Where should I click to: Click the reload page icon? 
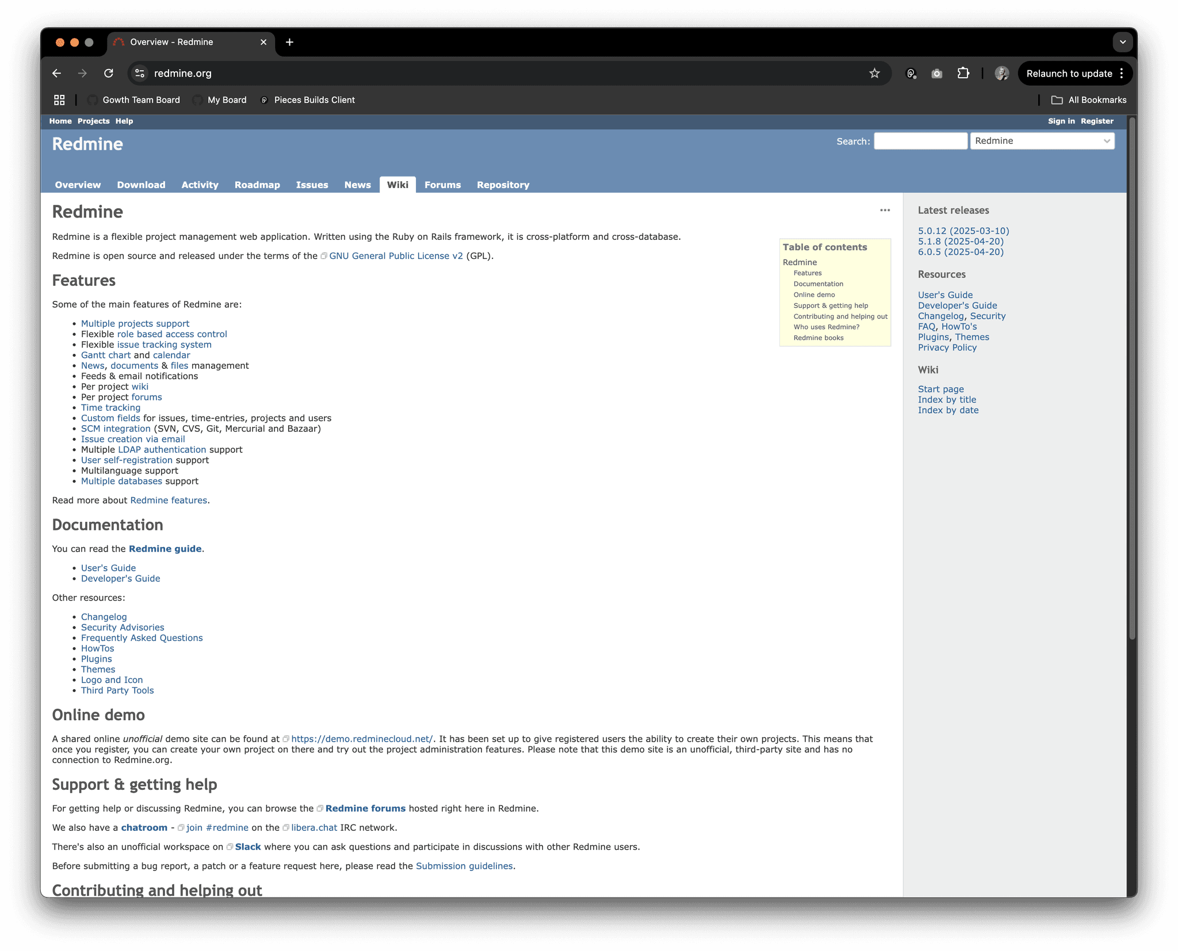108,73
